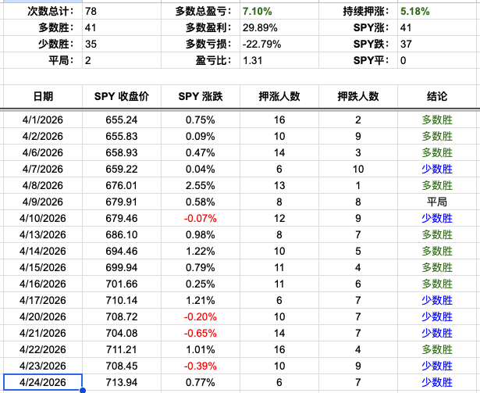The width and height of the screenshot is (480, 393).
Task: Select red SPY change -0.65%
Action: pyautogui.click(x=201, y=333)
